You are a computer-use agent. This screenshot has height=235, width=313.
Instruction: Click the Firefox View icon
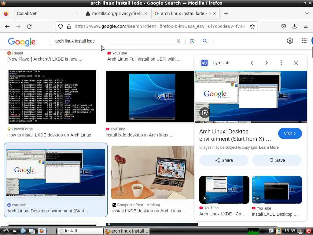[6, 13]
